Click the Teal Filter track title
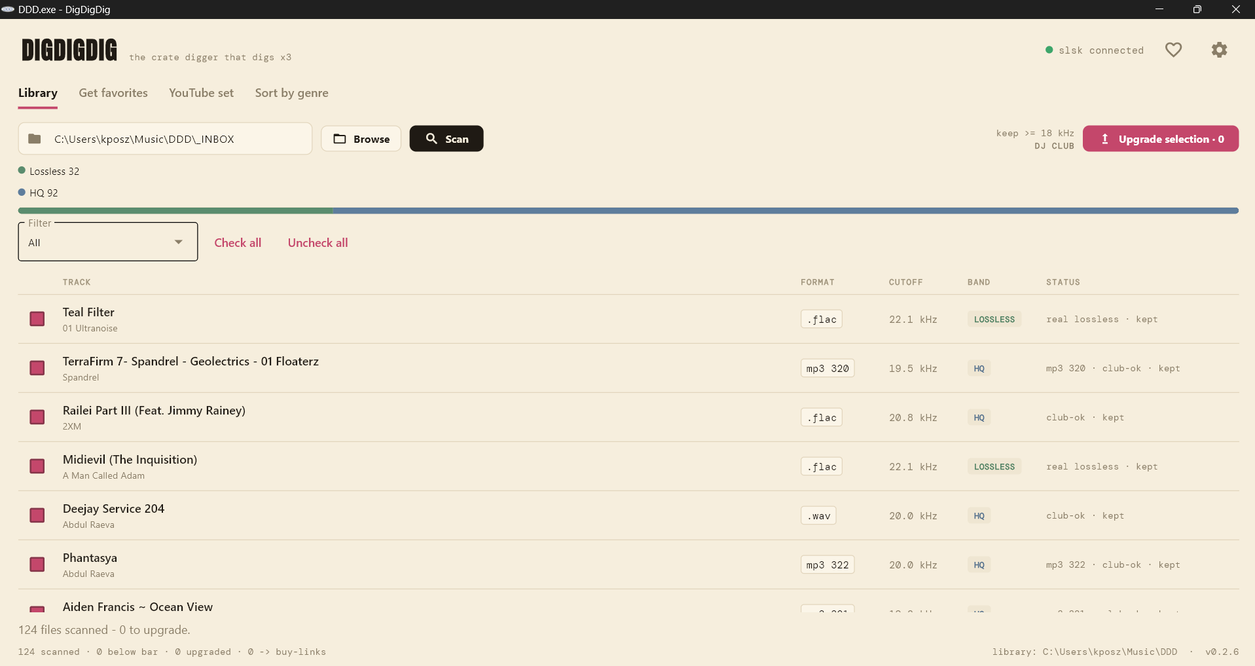The height and width of the screenshot is (666, 1255). coord(88,312)
